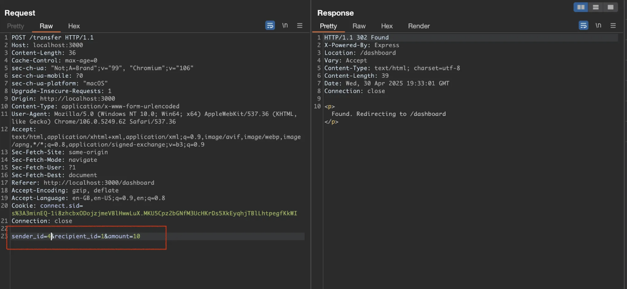Open the Response Render tab
The image size is (627, 289).
tap(419, 26)
